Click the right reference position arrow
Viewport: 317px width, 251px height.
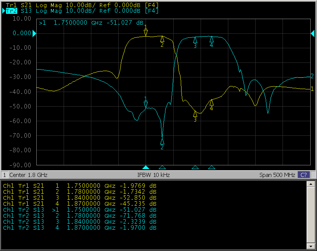pyautogui.click(x=313, y=33)
